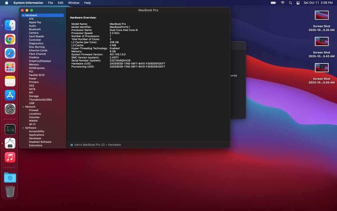The image size is (337, 211).
Task: Click Ivan's MacBook Pro (2) in path bar
Action: point(89,145)
